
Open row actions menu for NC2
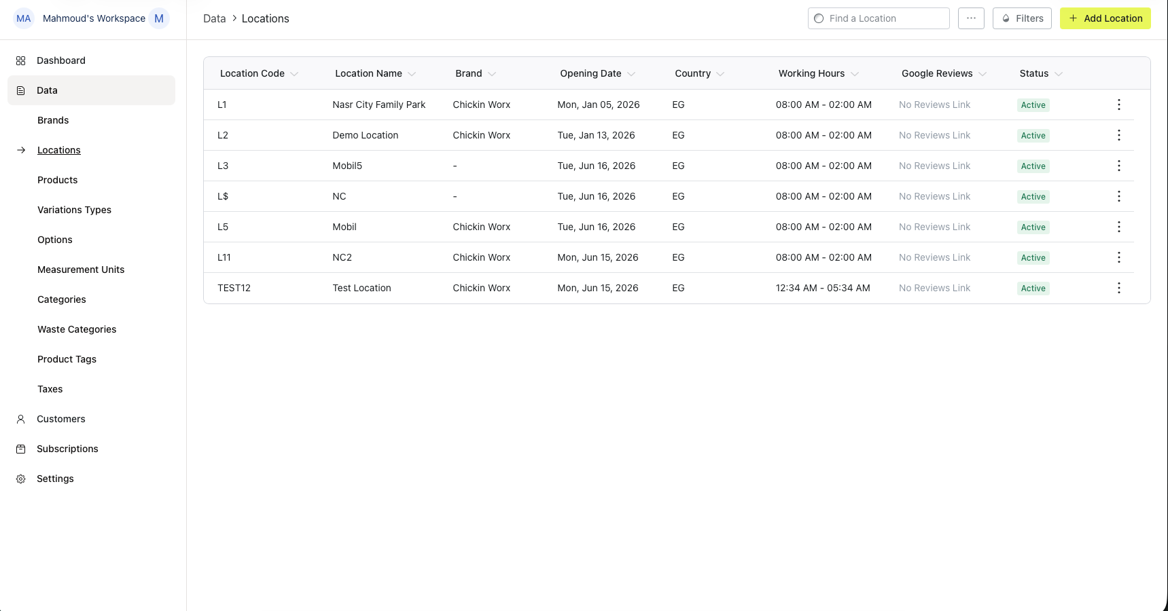point(1118,257)
